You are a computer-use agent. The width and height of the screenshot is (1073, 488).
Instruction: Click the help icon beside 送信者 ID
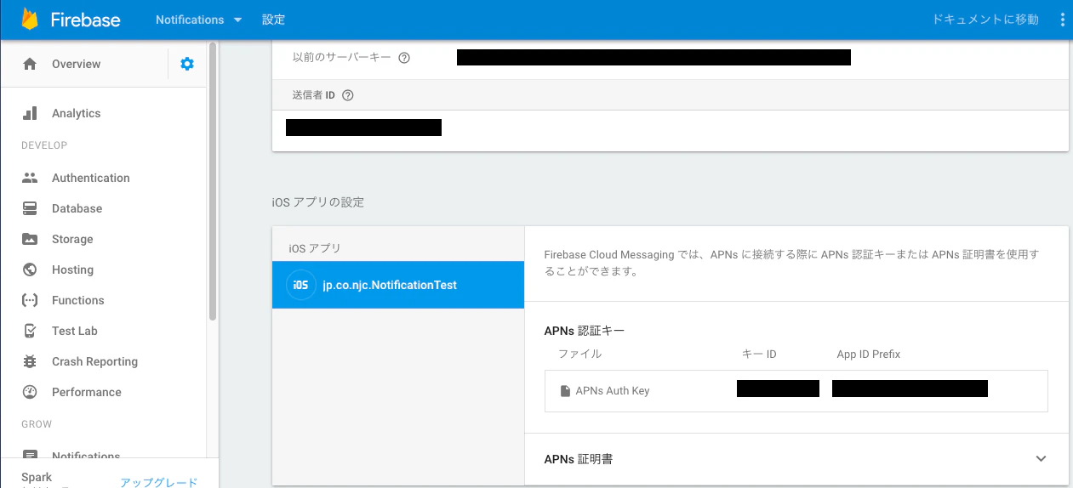[347, 95]
